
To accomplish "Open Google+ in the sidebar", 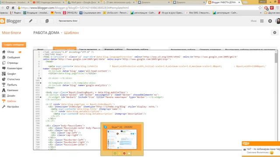I will point(12,74).
